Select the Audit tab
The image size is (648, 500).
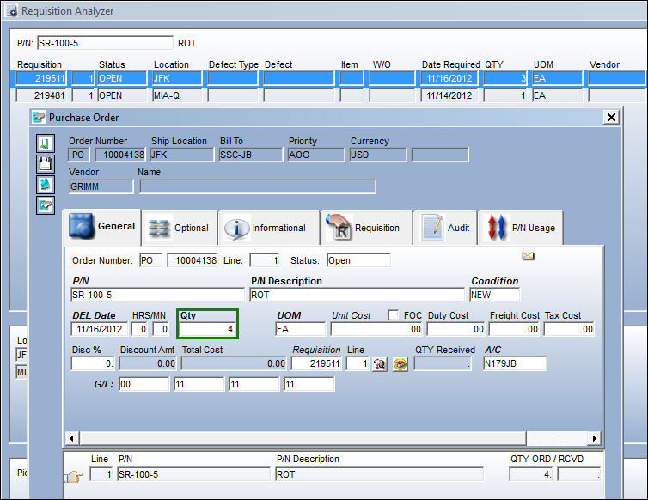(445, 228)
